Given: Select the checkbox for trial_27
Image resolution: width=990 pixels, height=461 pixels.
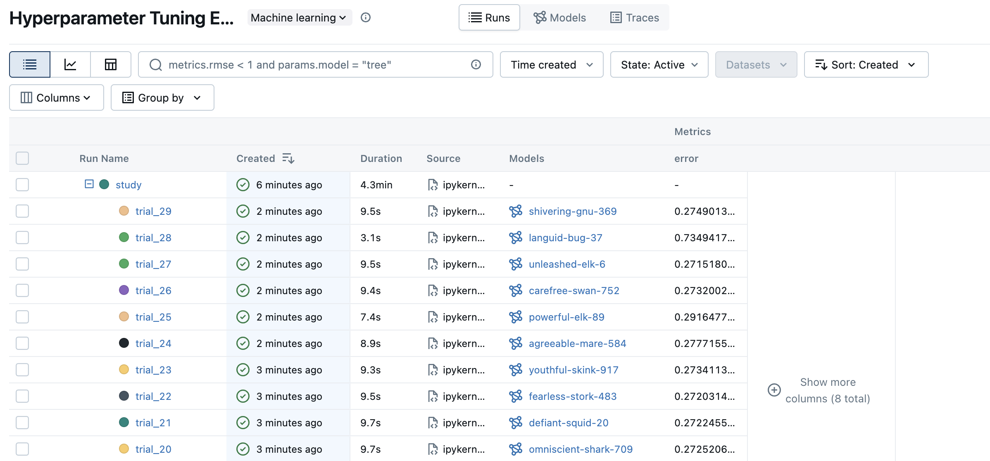Looking at the screenshot, I should coord(22,264).
